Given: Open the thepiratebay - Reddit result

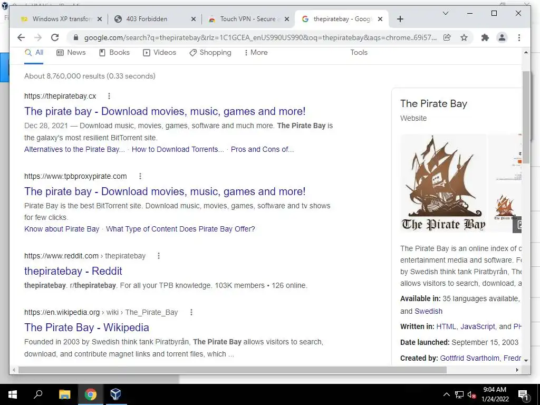Looking at the screenshot, I should (x=73, y=271).
